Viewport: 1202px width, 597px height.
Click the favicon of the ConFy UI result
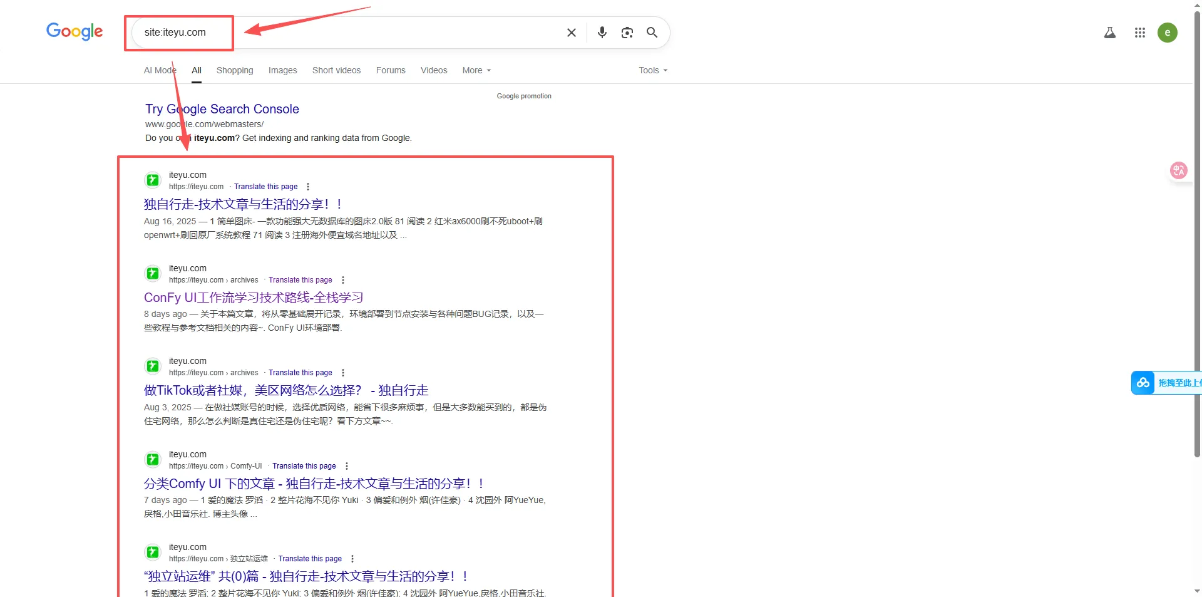pos(153,274)
